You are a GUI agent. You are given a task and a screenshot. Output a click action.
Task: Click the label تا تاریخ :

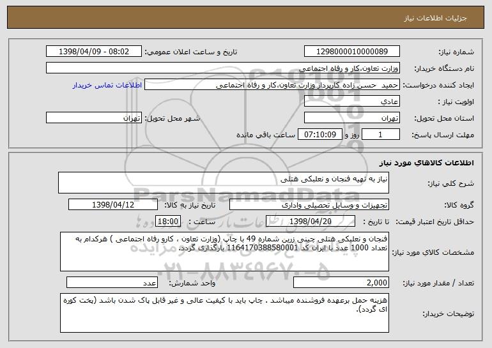(x=376, y=222)
